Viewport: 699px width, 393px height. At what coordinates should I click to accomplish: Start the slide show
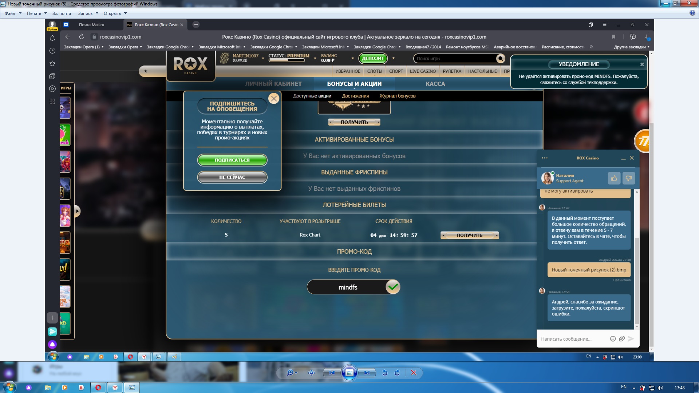(349, 373)
